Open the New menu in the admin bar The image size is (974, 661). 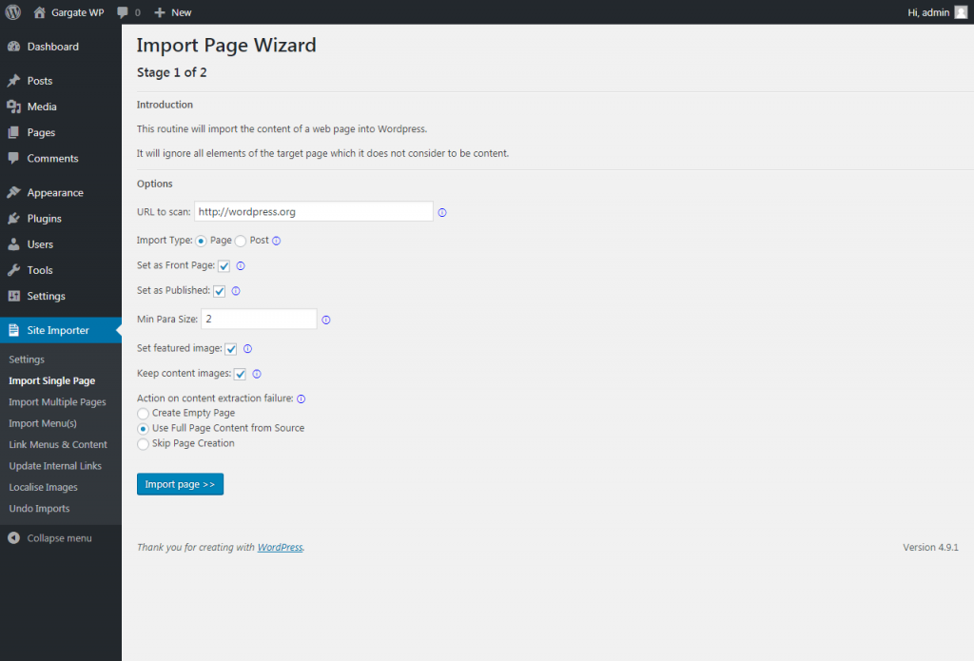[x=171, y=11]
